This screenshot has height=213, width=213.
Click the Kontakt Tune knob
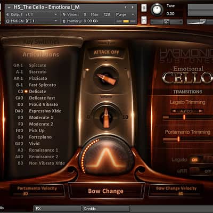click(x=157, y=10)
